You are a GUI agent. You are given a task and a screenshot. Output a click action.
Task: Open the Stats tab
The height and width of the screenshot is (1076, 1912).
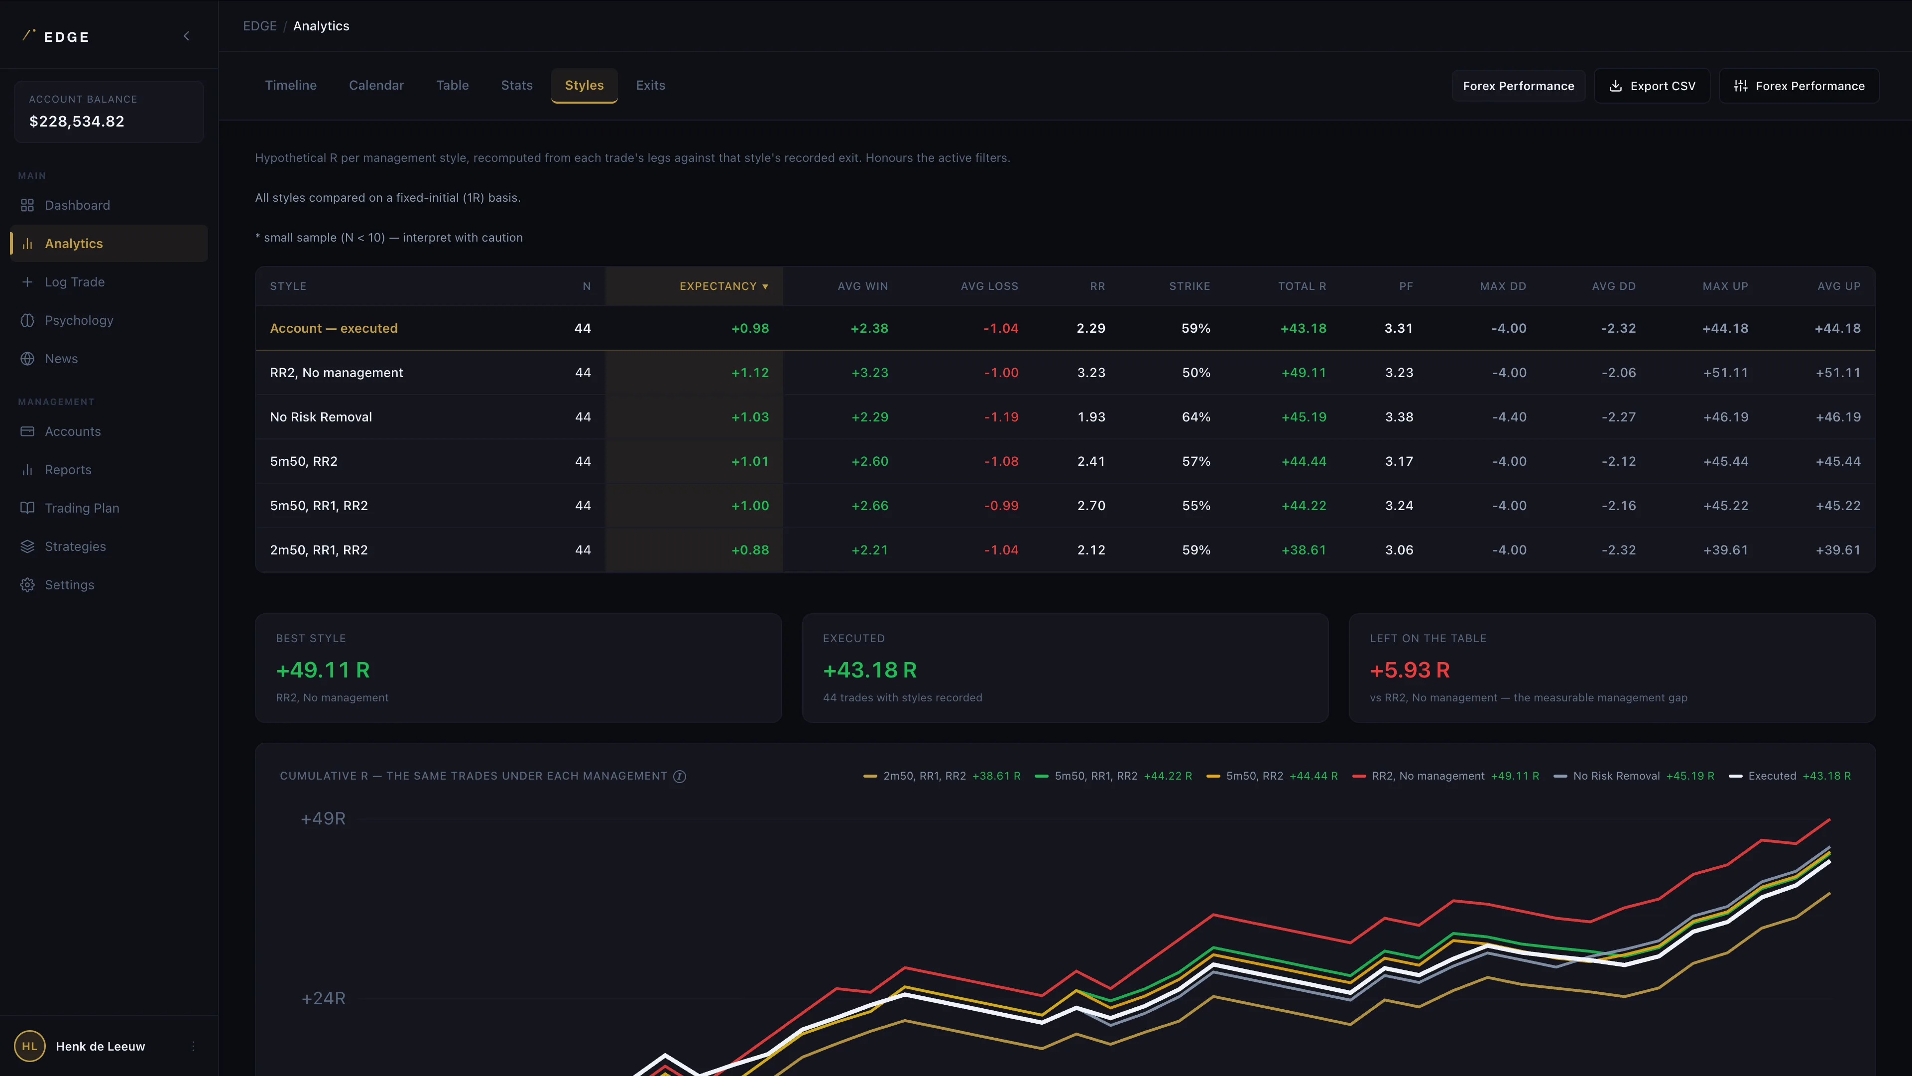tap(517, 85)
